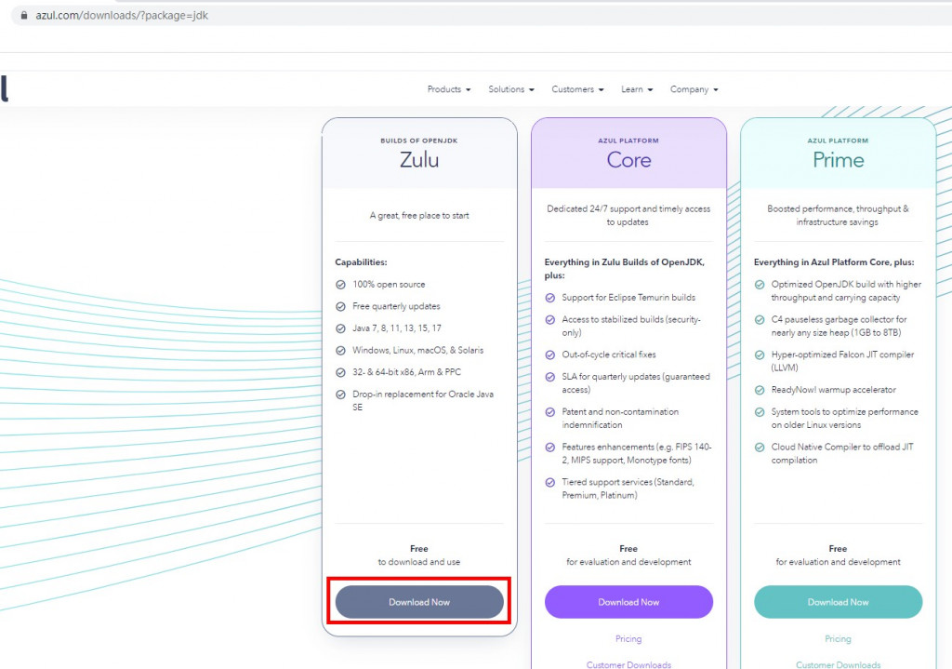Click Download Now under Zulu

[x=419, y=602]
